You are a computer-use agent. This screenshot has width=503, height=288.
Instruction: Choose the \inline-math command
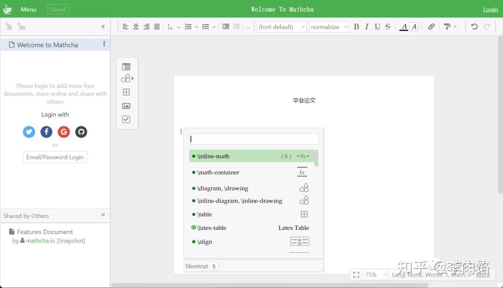[x=252, y=156]
